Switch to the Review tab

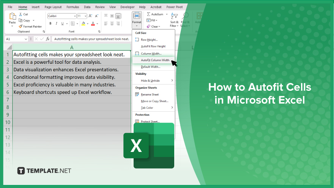pos(100,7)
